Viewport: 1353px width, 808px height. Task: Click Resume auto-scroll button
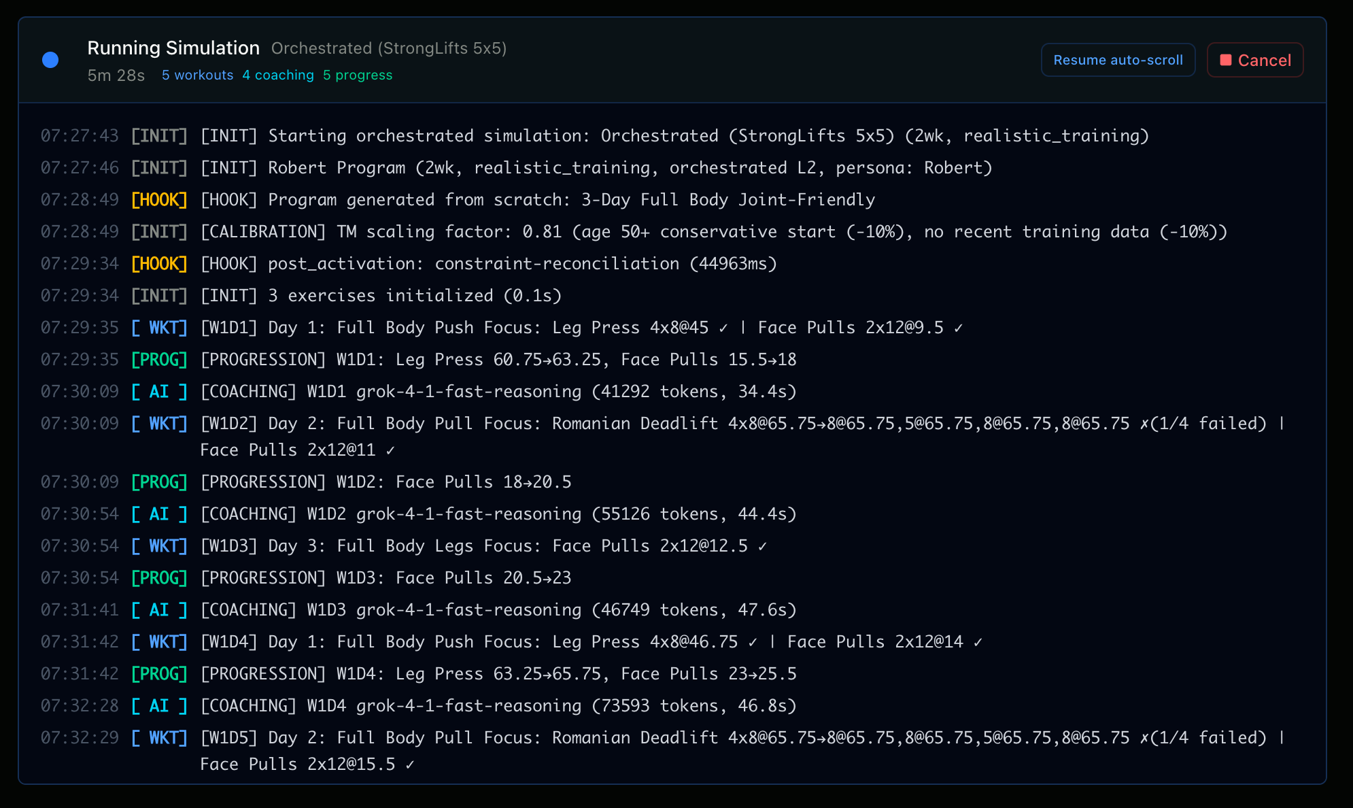pos(1118,60)
